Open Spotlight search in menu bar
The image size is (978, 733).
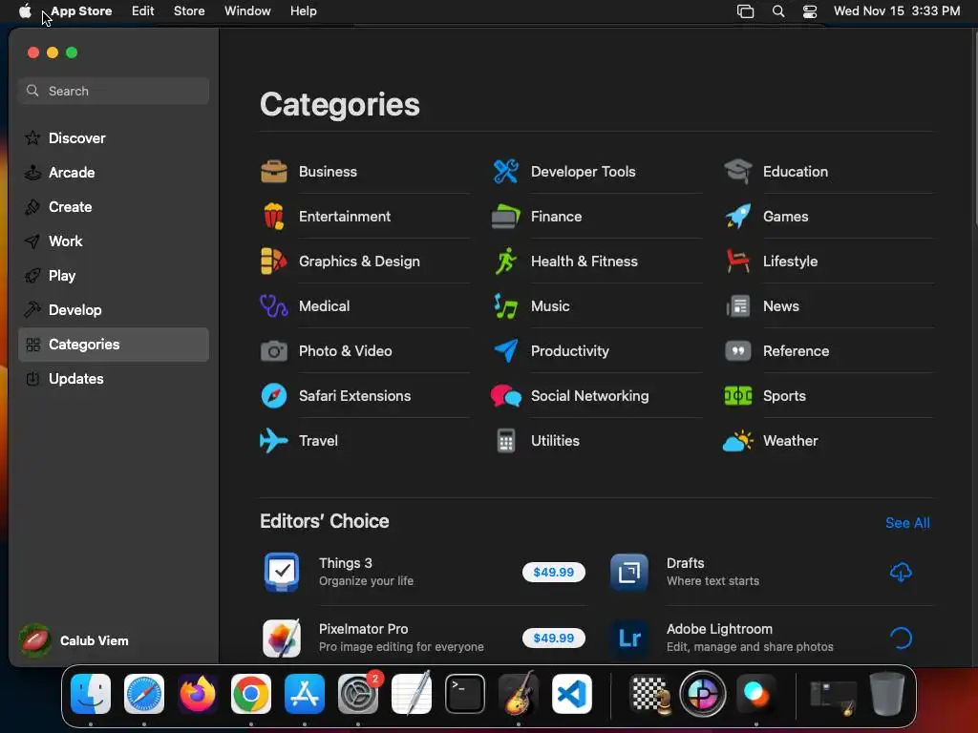[x=778, y=11]
